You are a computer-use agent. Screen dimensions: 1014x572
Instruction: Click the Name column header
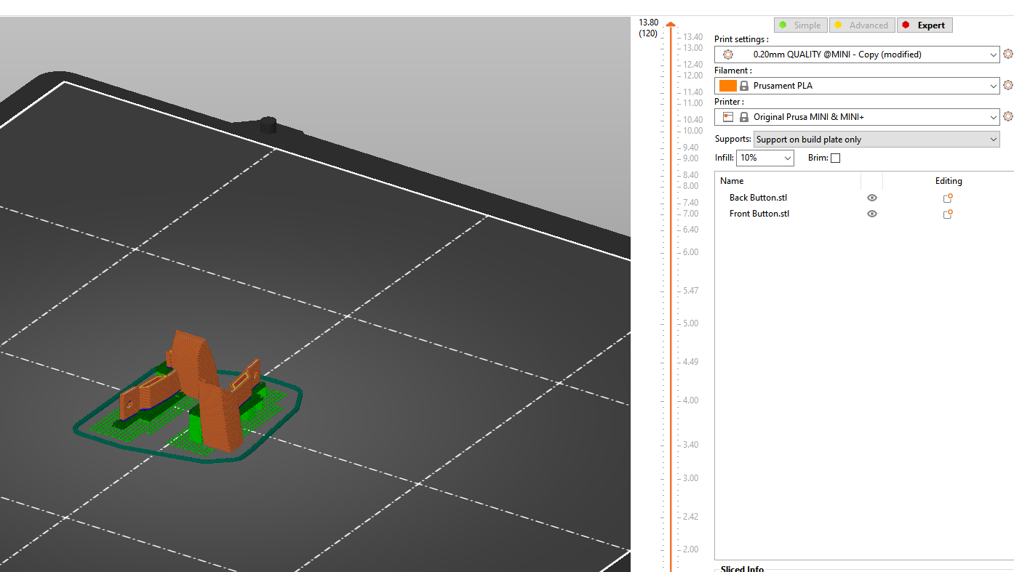pyautogui.click(x=732, y=181)
